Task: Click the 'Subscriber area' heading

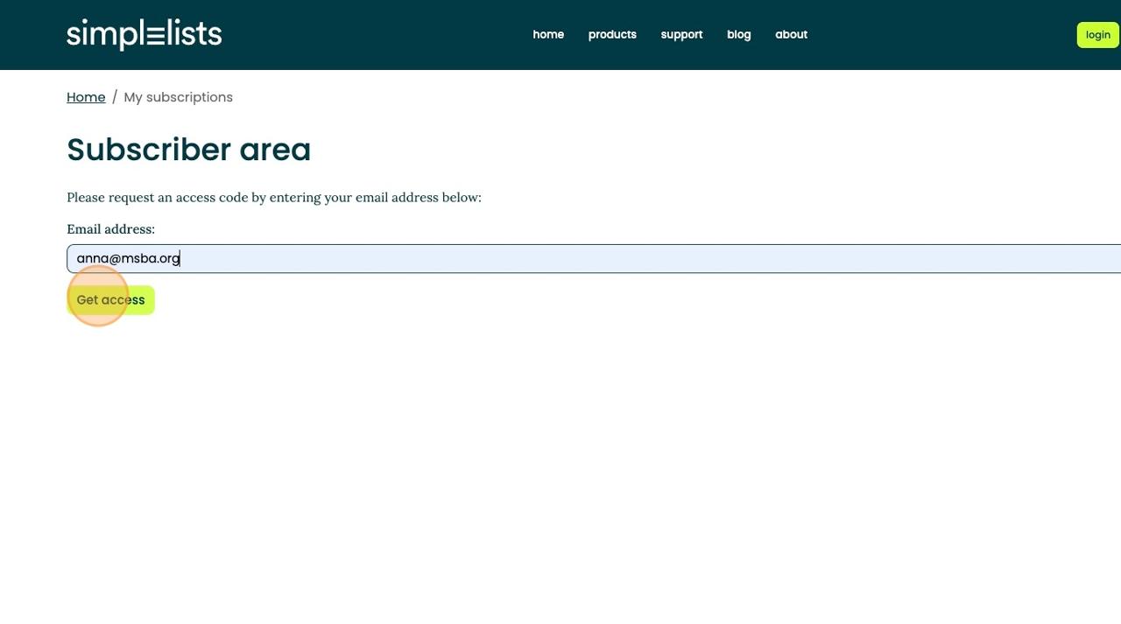Action: (188, 150)
